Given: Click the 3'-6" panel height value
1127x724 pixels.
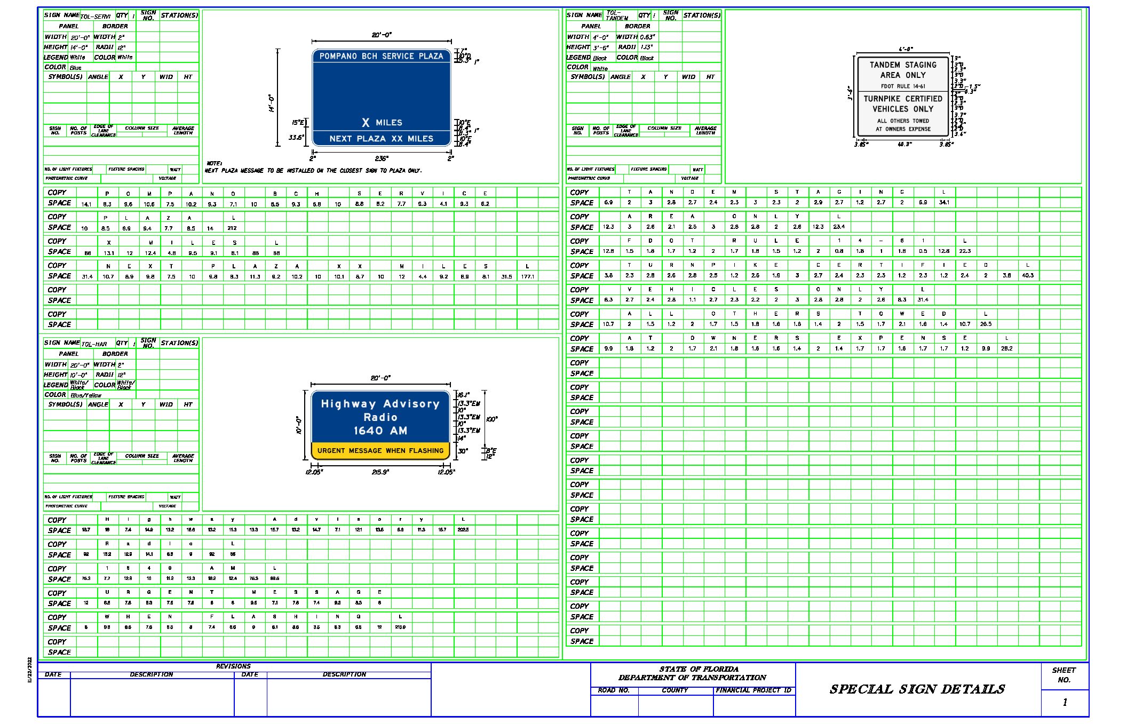Looking at the screenshot, I should point(600,47).
